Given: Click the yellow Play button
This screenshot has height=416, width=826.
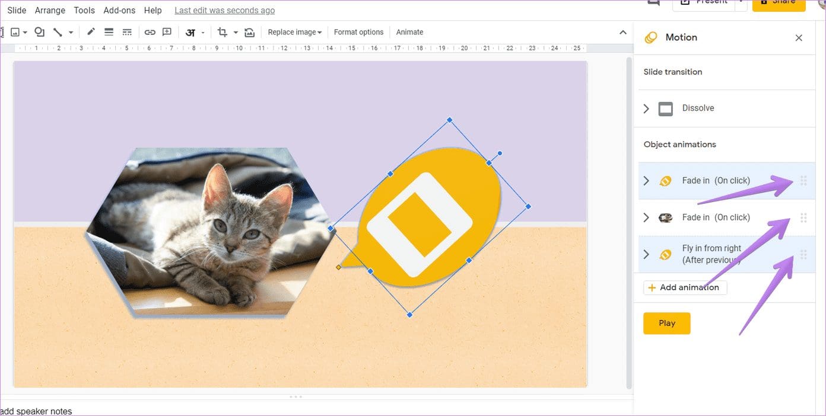Looking at the screenshot, I should click(667, 323).
